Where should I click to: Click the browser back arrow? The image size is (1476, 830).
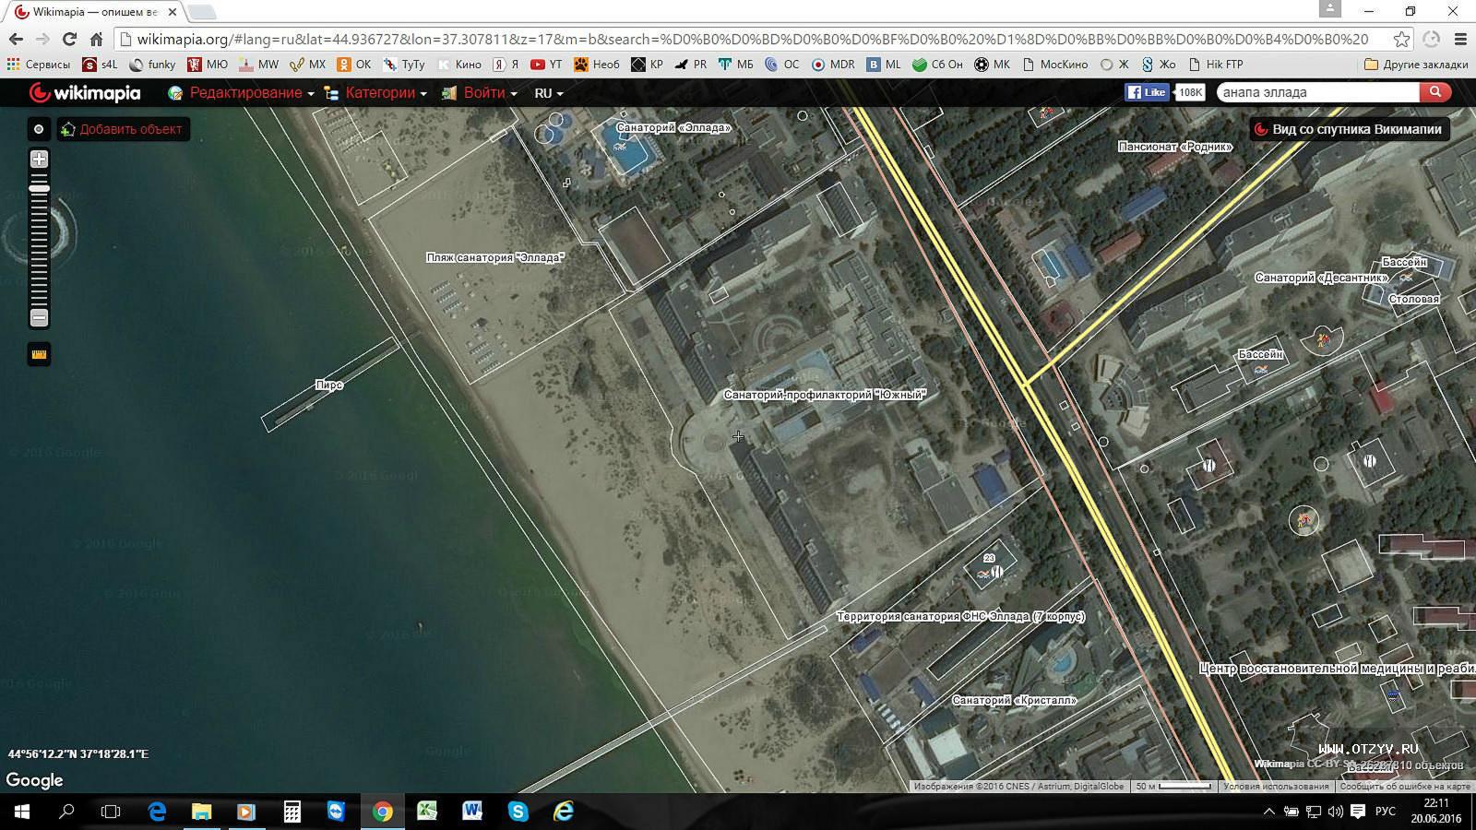pos(16,39)
